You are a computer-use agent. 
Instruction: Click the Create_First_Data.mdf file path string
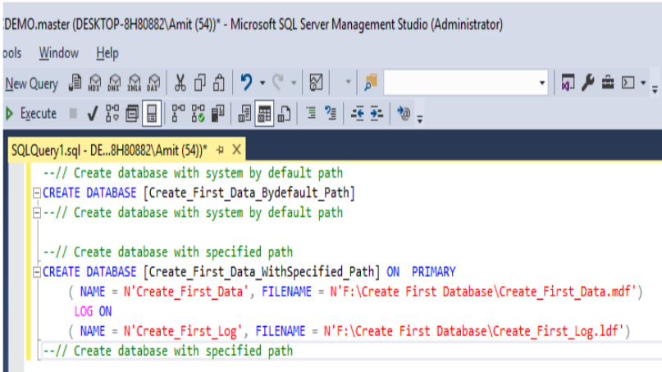483,292
